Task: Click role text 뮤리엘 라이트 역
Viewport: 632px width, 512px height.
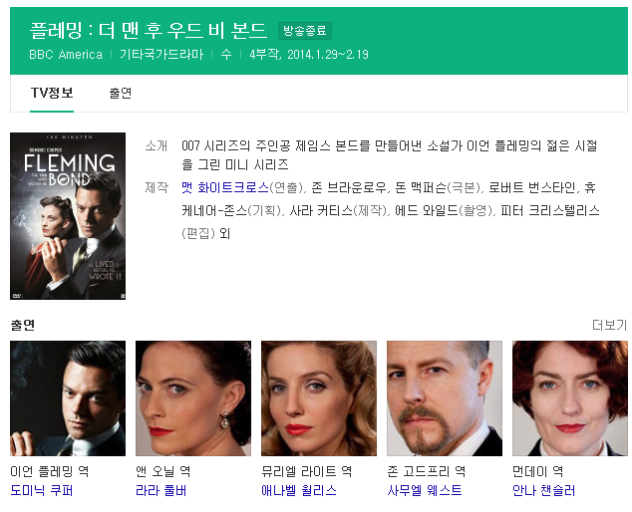Action: point(307,471)
